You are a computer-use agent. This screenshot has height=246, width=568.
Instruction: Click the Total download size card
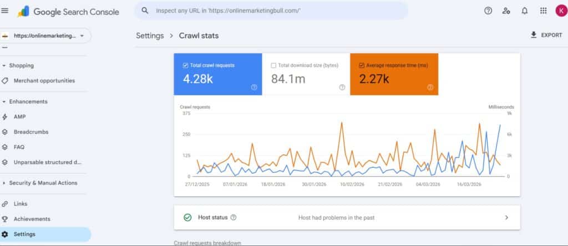tap(306, 74)
